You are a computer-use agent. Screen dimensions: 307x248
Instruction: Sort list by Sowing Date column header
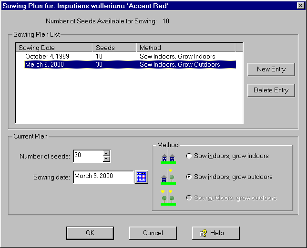tap(54, 48)
